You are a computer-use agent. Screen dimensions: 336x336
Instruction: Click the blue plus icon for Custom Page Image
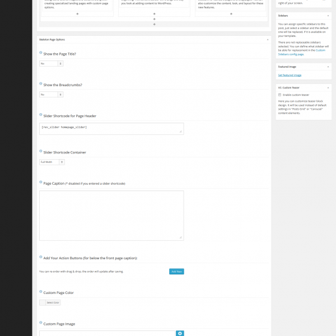pos(180,333)
